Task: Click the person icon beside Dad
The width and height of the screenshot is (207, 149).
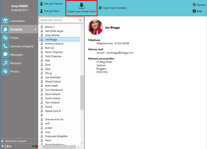Action: [42, 60]
